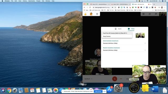Open Microsoft Word from the Dock

point(155,89)
